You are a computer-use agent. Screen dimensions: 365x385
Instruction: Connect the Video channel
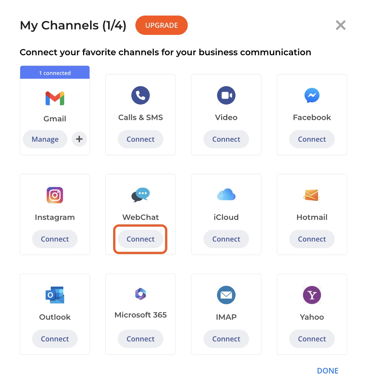(x=226, y=139)
